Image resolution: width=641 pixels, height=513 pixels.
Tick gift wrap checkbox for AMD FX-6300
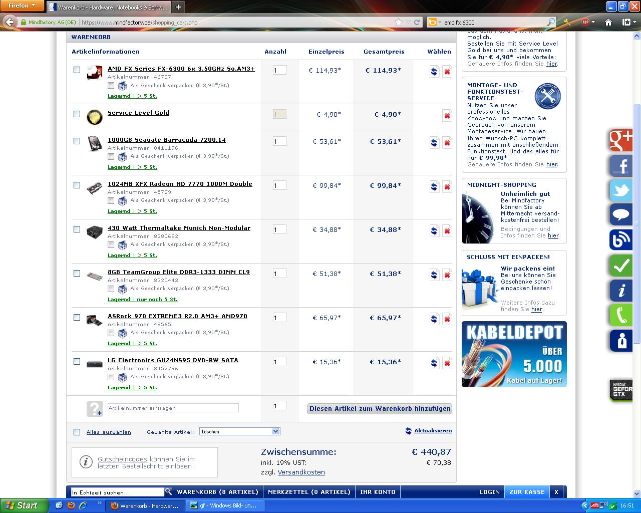coord(111,86)
